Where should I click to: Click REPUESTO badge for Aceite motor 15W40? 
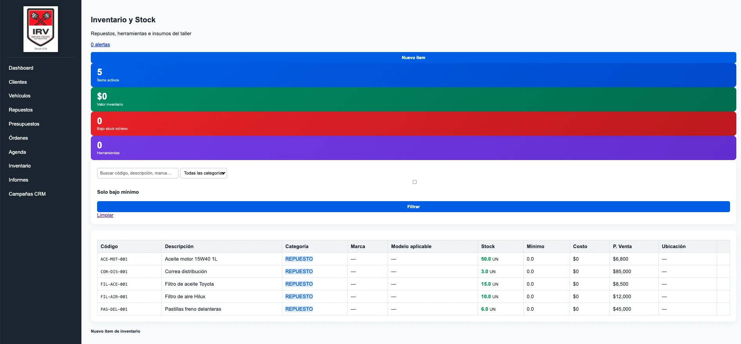tap(299, 259)
